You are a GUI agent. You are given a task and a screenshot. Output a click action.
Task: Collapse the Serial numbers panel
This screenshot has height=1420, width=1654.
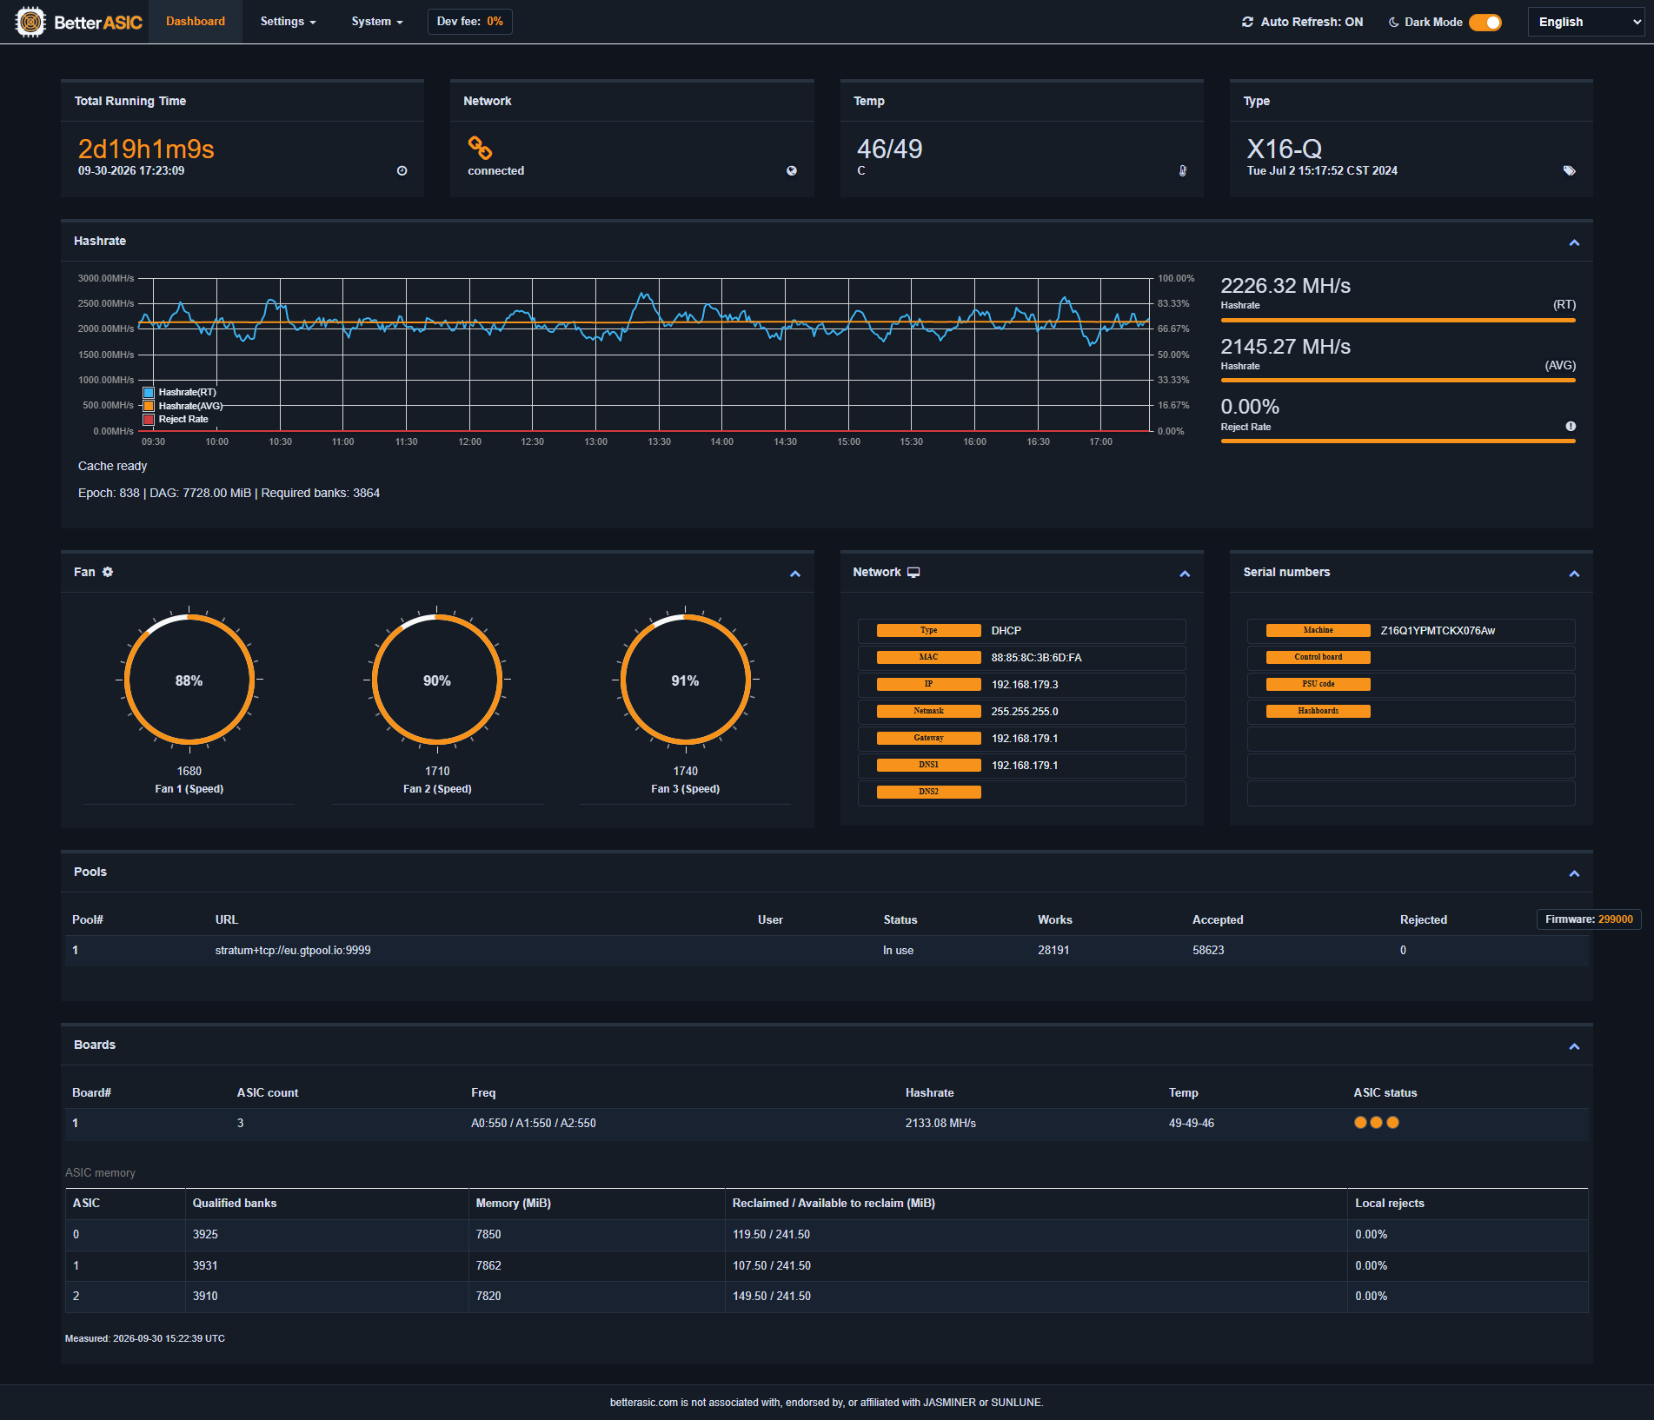[1574, 574]
